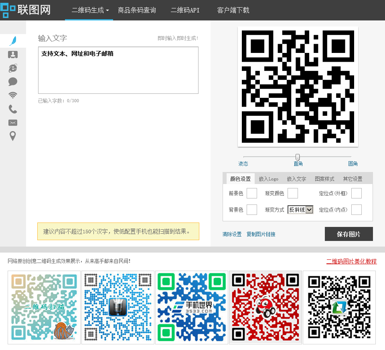Click the 联图网 site logo

[26, 10]
